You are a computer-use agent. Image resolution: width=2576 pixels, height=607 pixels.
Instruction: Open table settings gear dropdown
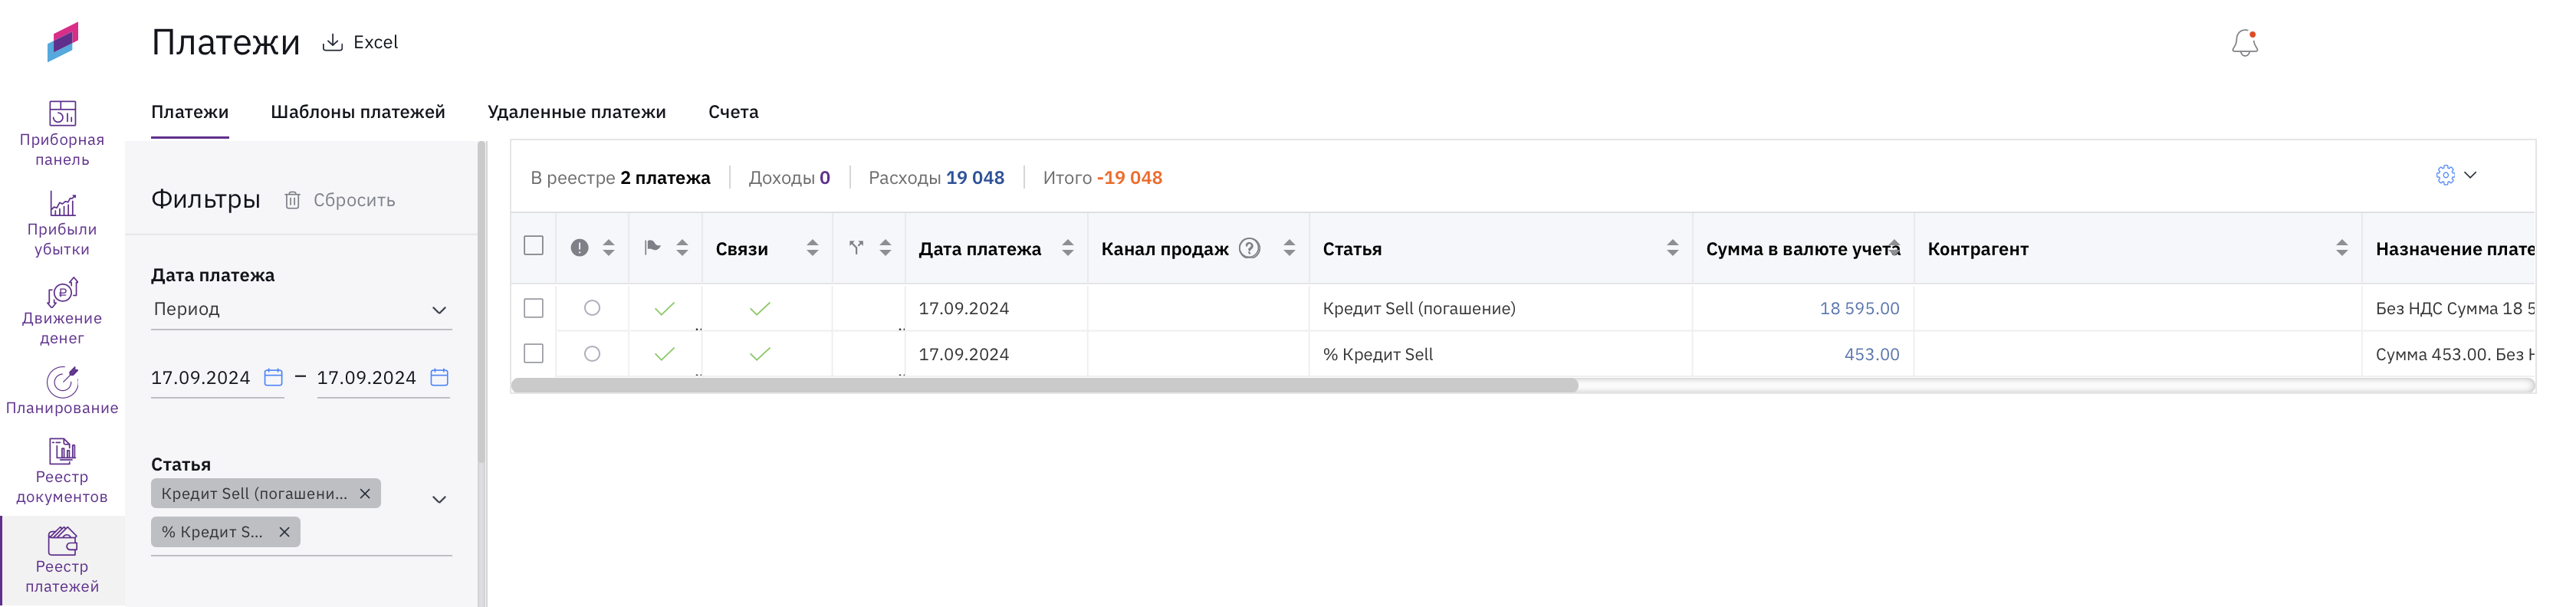point(2456,175)
